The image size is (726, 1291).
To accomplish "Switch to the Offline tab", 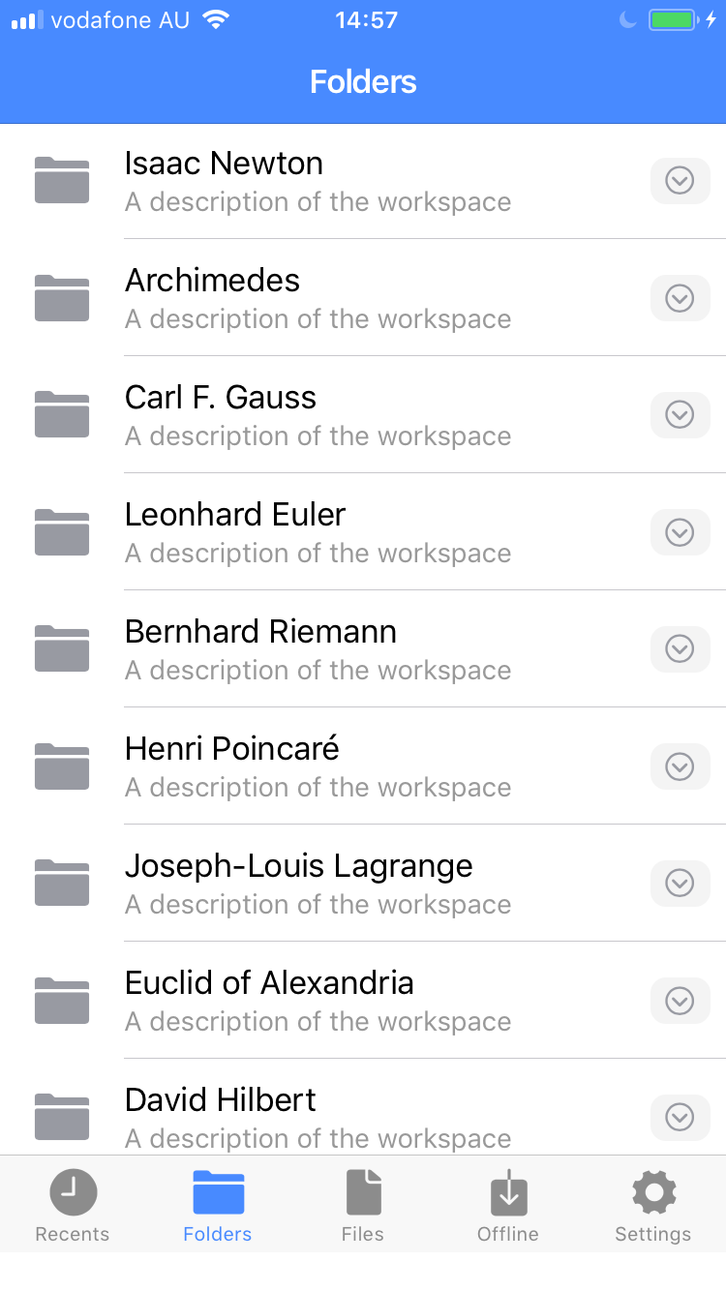I will 508,1203.
